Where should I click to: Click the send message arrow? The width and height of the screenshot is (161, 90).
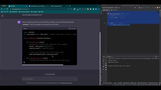[75, 79]
